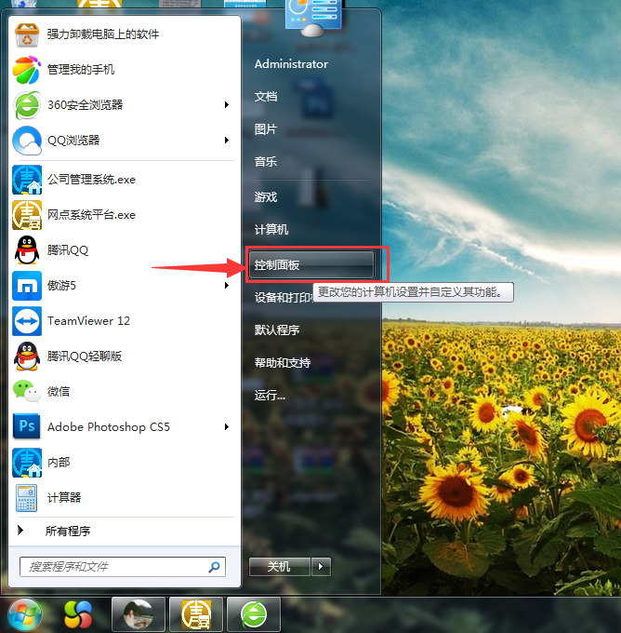Screen dimensions: 621x633
Task: Show 所有程序 program list
Action: 67,532
